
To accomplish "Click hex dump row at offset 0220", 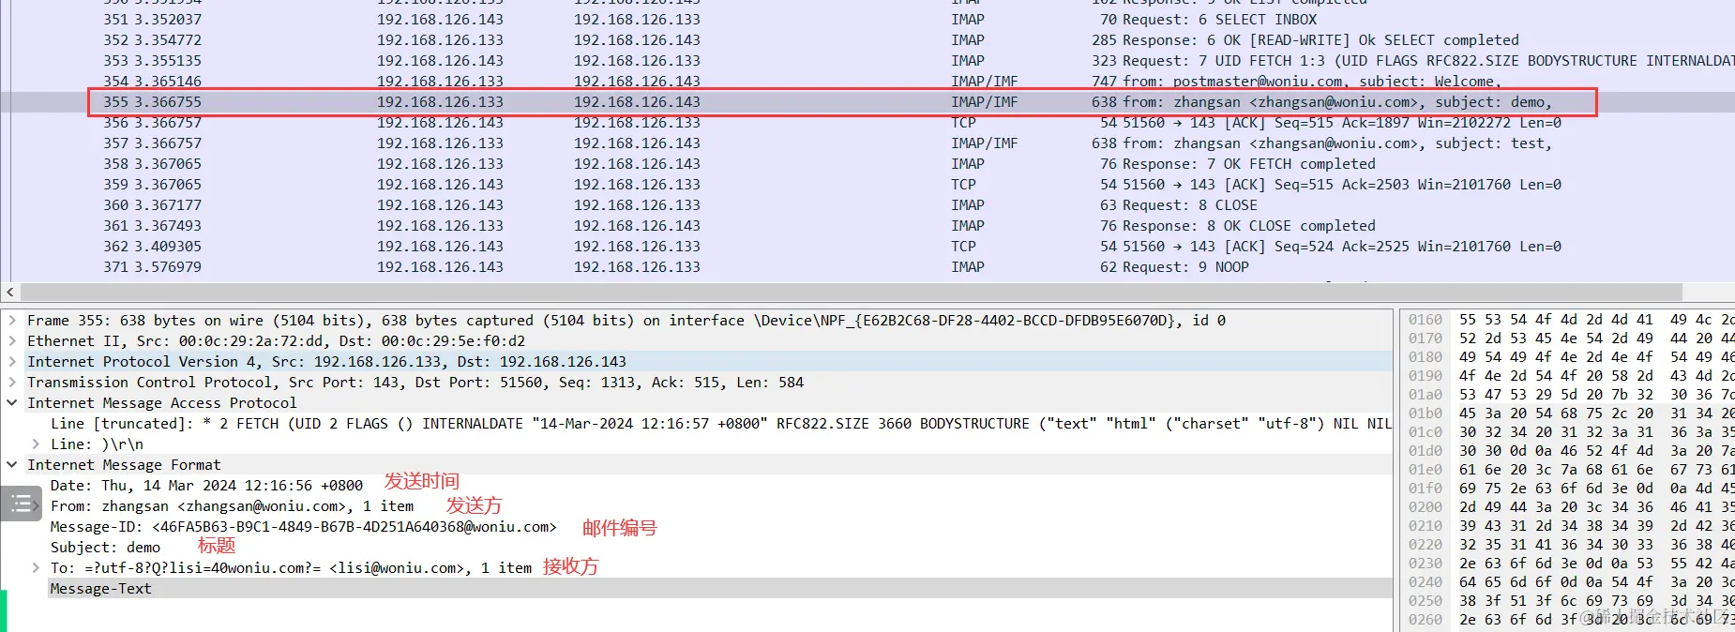I will point(1571,545).
